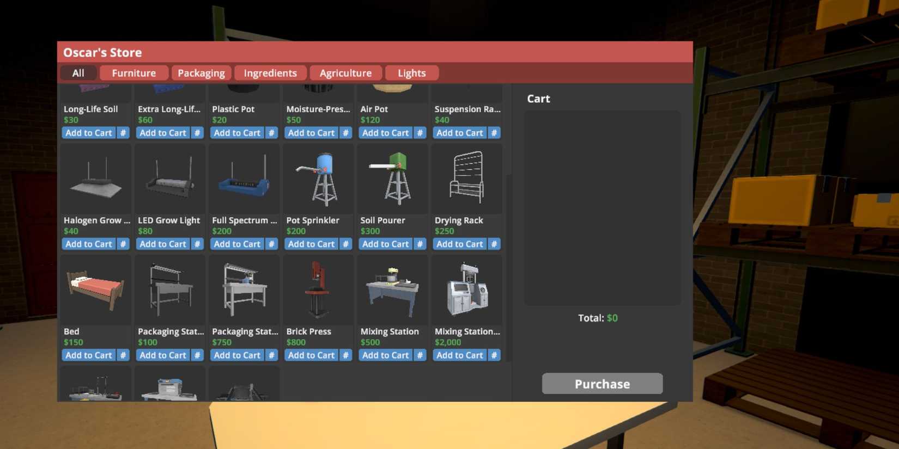Screen dimensions: 899x449
Task: Click the $750 Packaging Station image
Action: [244, 291]
